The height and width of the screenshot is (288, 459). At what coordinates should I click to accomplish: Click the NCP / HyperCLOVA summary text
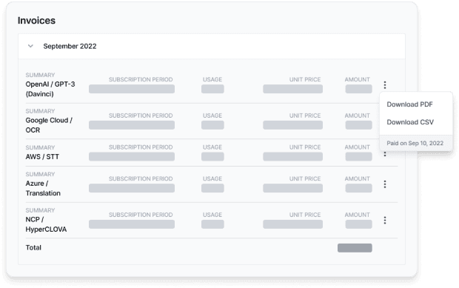point(46,224)
